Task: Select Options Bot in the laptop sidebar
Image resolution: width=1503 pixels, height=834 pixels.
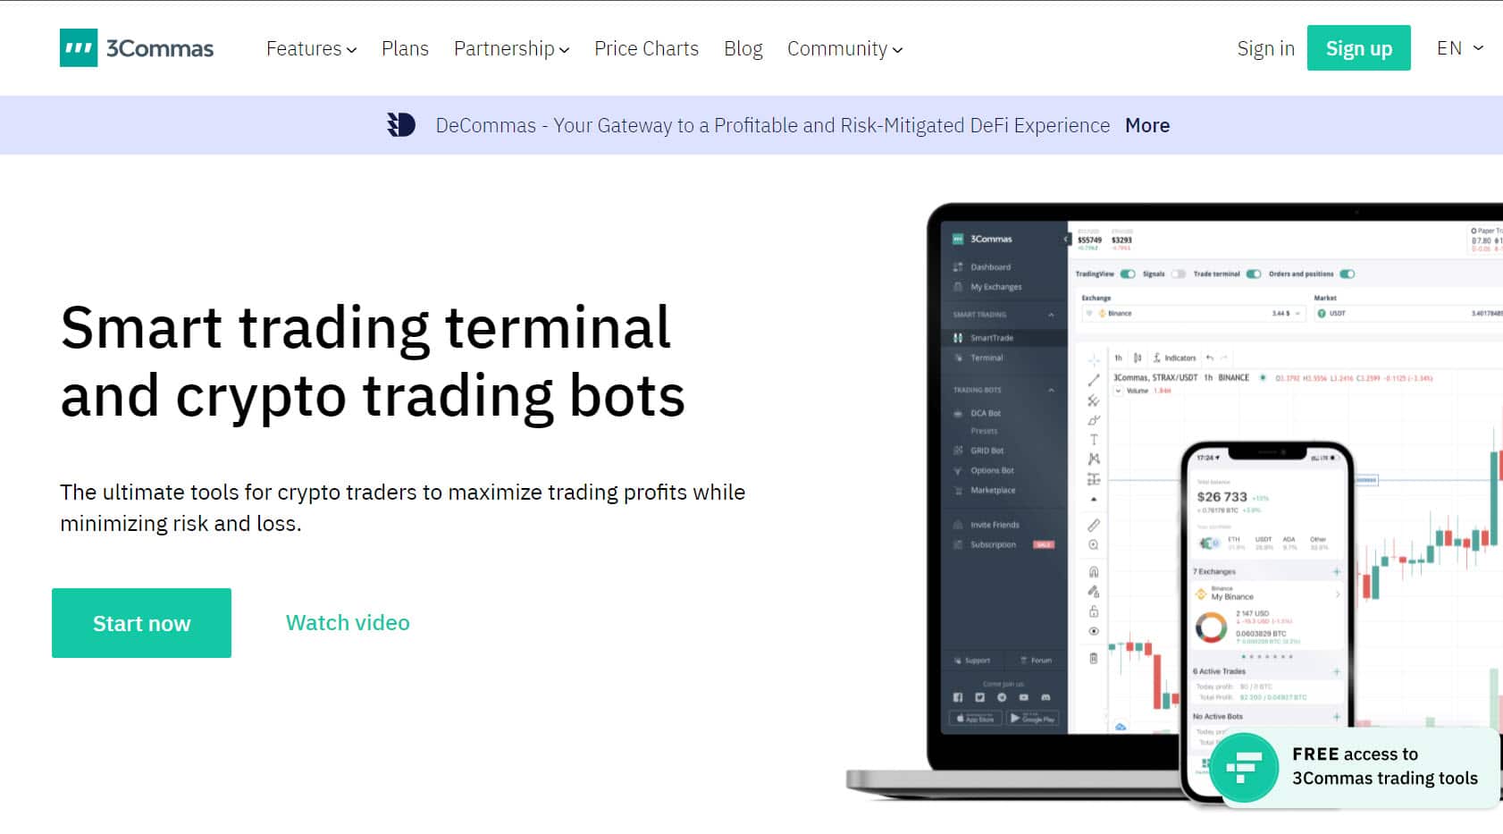Action: click(x=992, y=470)
